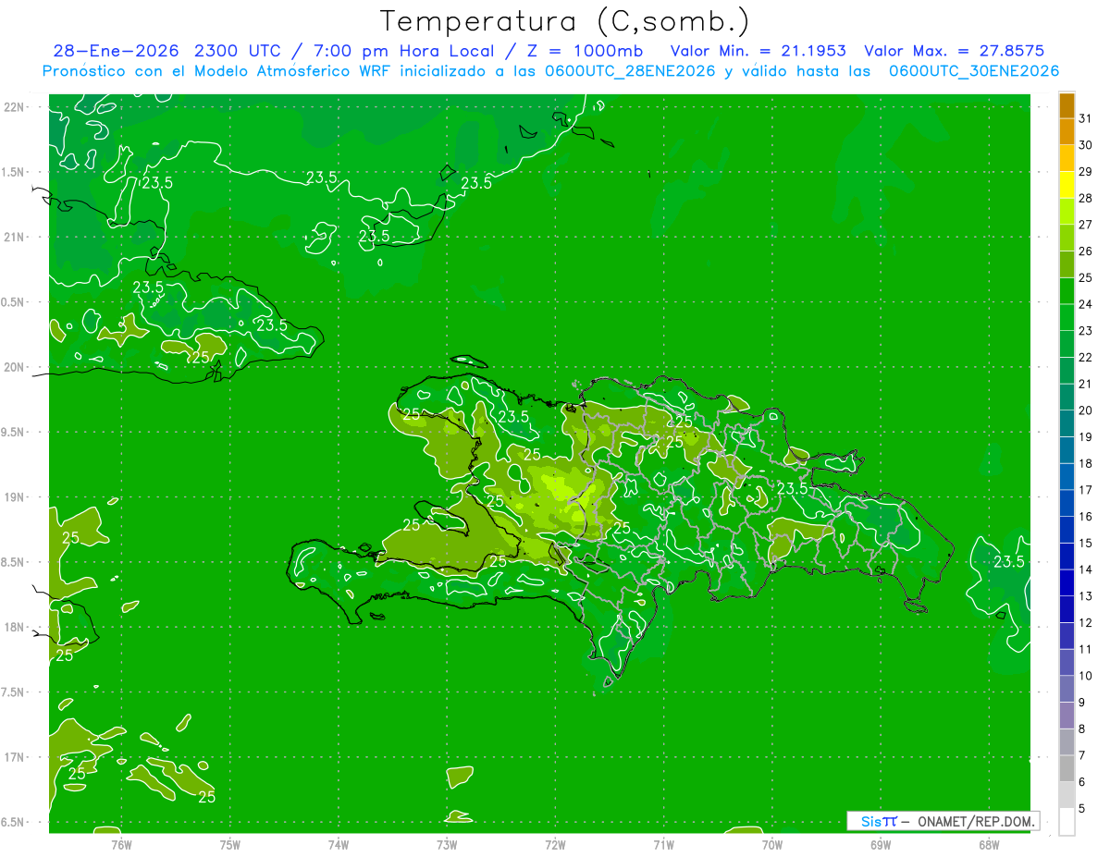1110x857 pixels.
Task: Click the "31" legend scale label
Action: point(1085,118)
